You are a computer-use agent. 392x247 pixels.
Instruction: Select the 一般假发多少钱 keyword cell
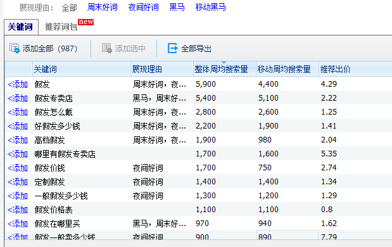[x=61, y=196]
